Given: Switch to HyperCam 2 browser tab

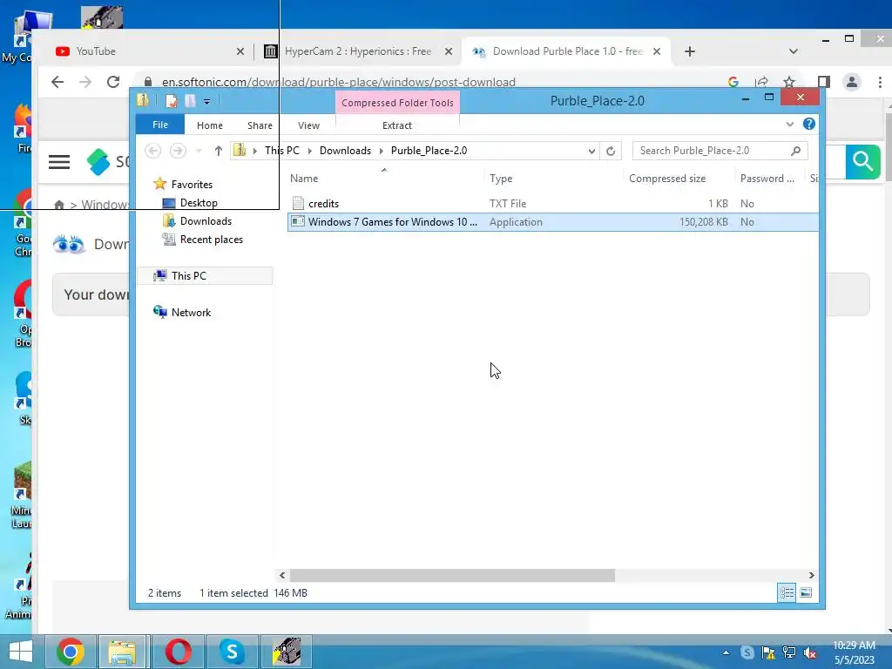Looking at the screenshot, I should coord(357,51).
